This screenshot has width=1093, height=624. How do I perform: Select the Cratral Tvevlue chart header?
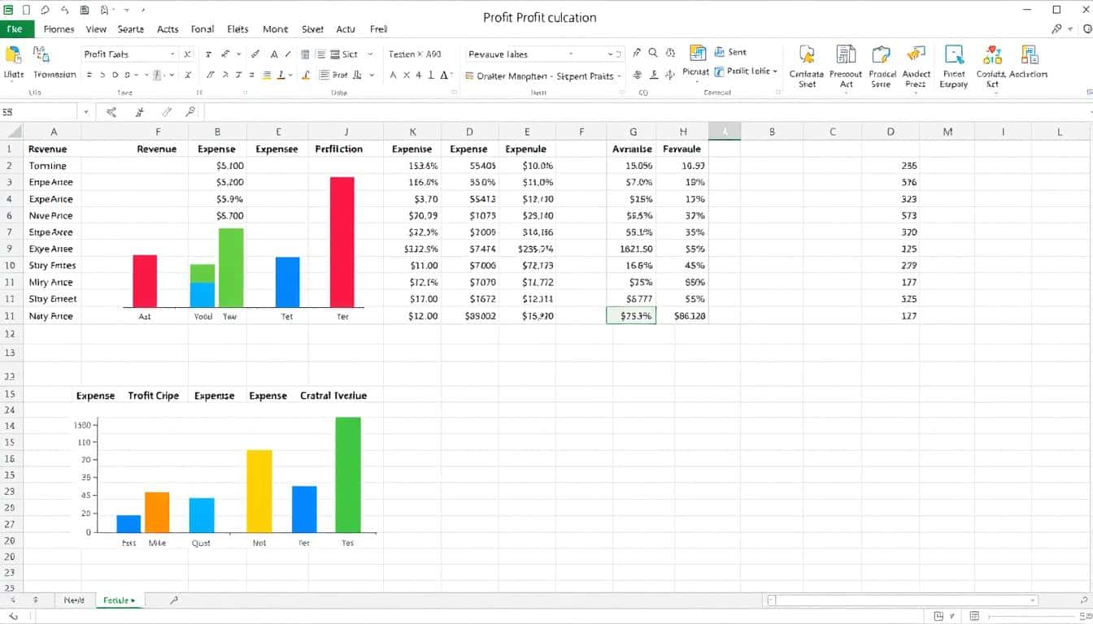click(333, 396)
